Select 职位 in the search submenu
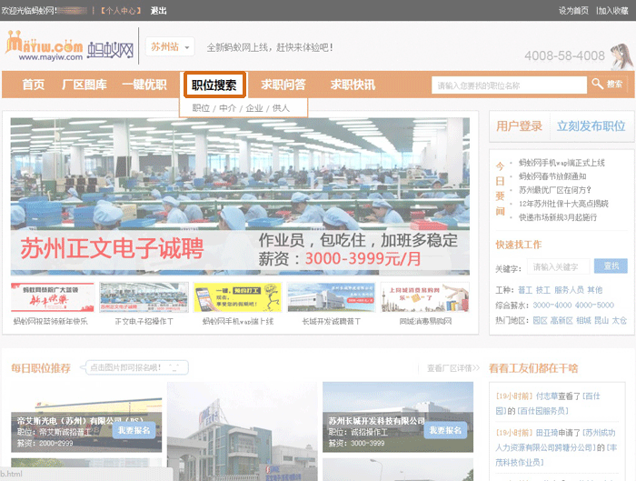 201,108
